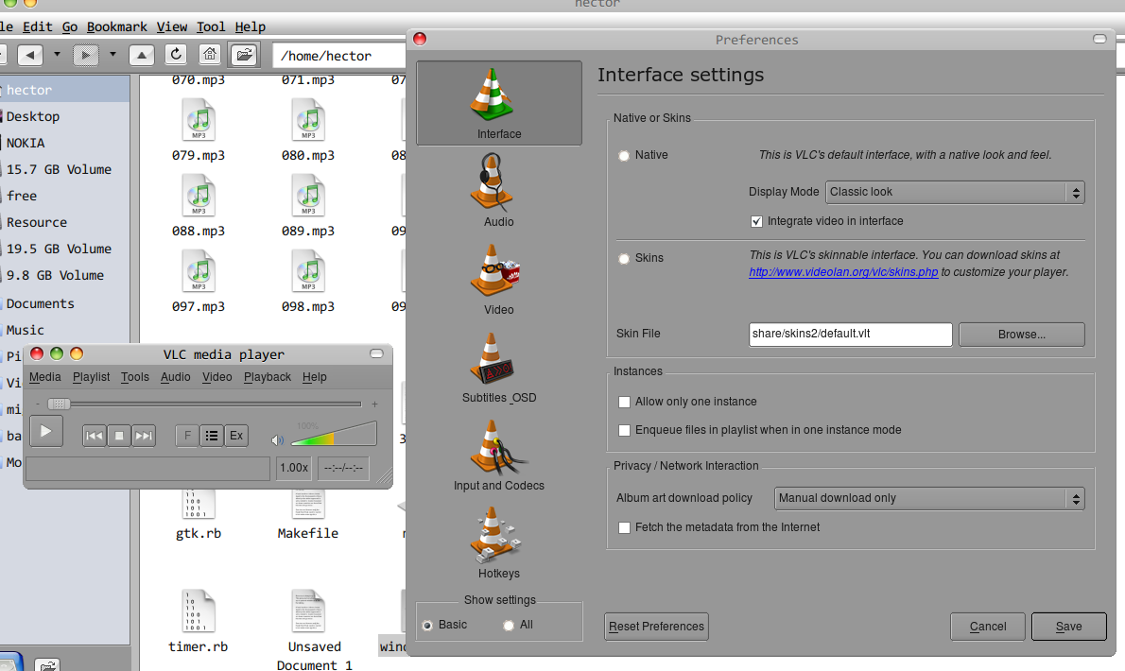Screen dimensions: 1125x671
Task: Select Basic show settings radio
Action: pos(427,625)
